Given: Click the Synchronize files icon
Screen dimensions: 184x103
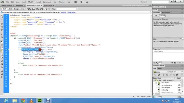Looking at the screenshot, I should click(177, 75).
